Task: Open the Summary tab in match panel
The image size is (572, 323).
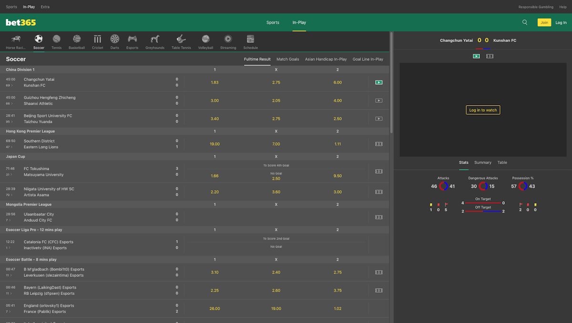Action: click(482, 163)
